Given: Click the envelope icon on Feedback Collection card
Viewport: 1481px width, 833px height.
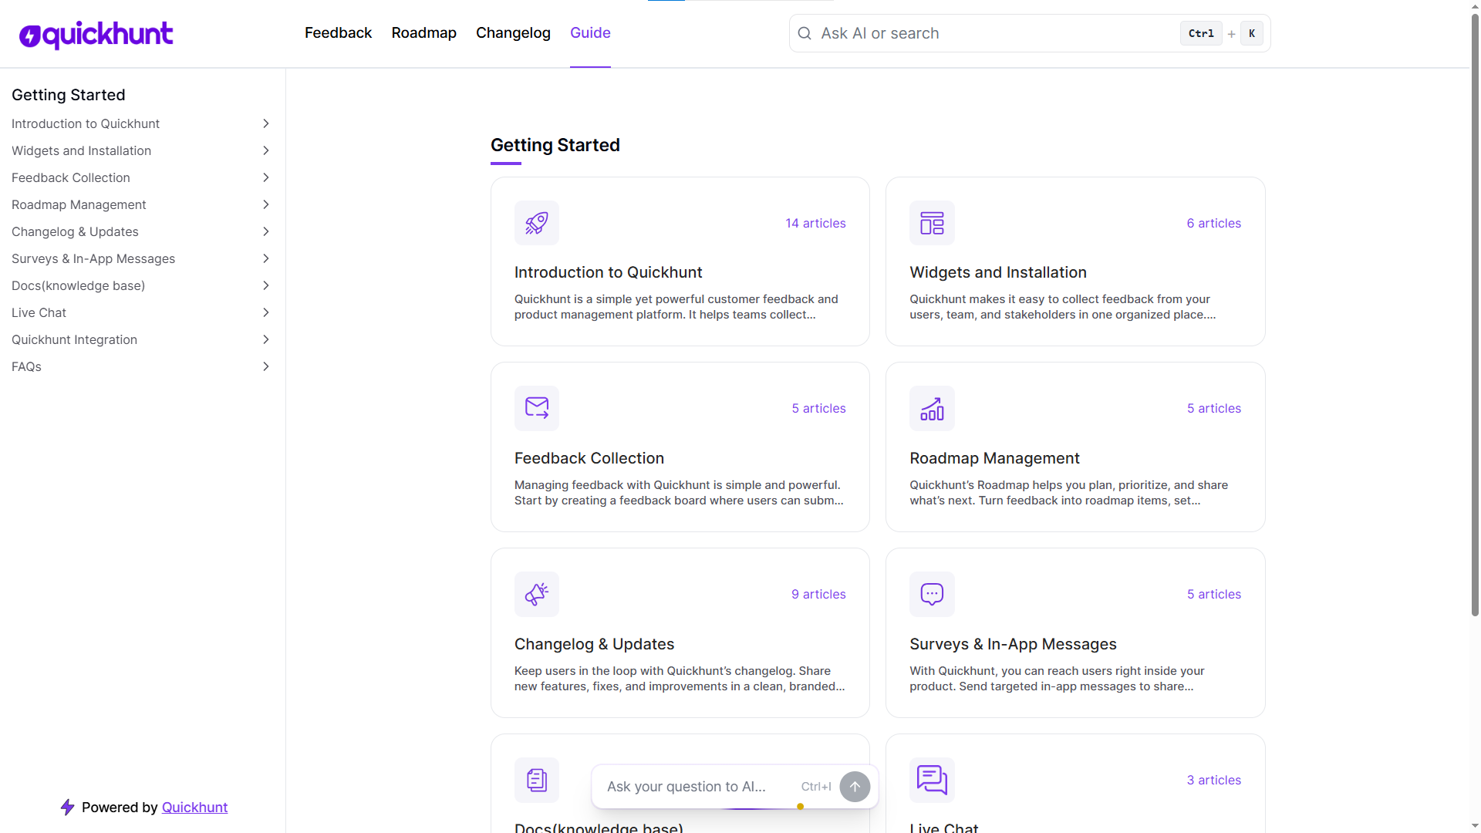Looking at the screenshot, I should coord(537,408).
